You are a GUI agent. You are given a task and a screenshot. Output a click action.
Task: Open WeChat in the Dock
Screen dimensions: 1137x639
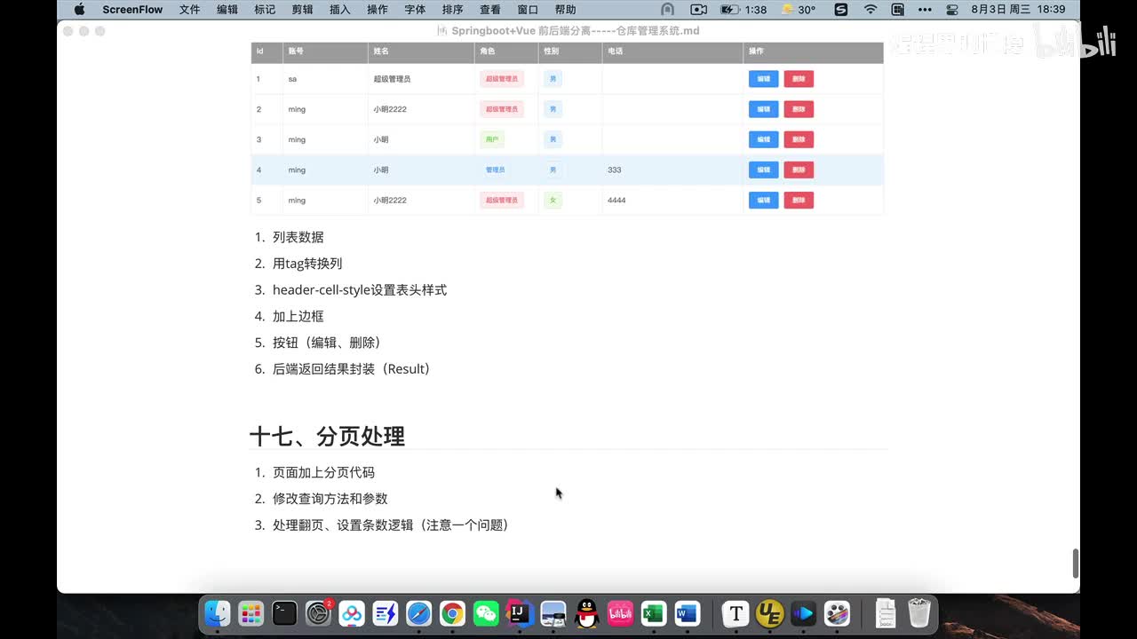(486, 613)
